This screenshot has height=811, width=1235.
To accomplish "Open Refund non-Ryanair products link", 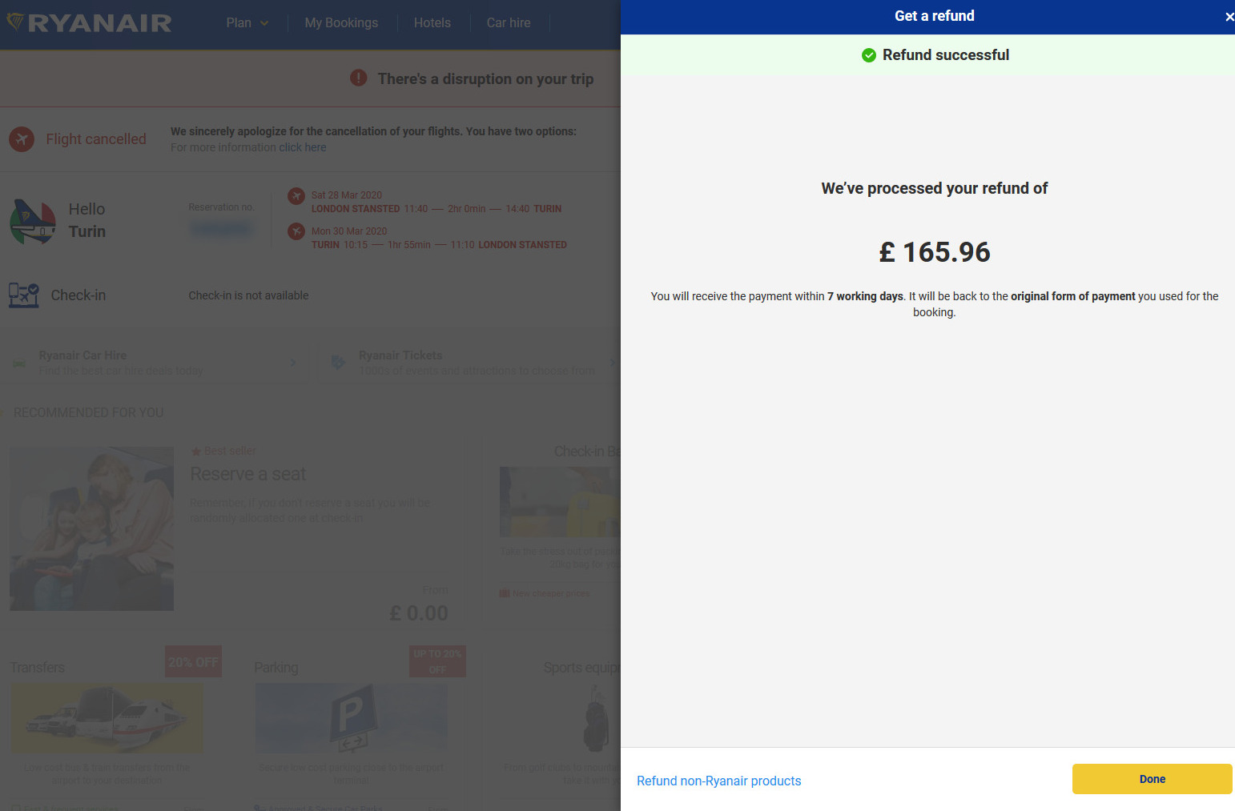I will click(x=718, y=781).
